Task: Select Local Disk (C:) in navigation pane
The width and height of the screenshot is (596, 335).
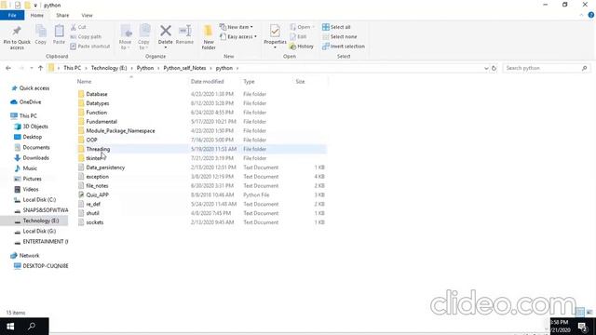Action: click(39, 199)
